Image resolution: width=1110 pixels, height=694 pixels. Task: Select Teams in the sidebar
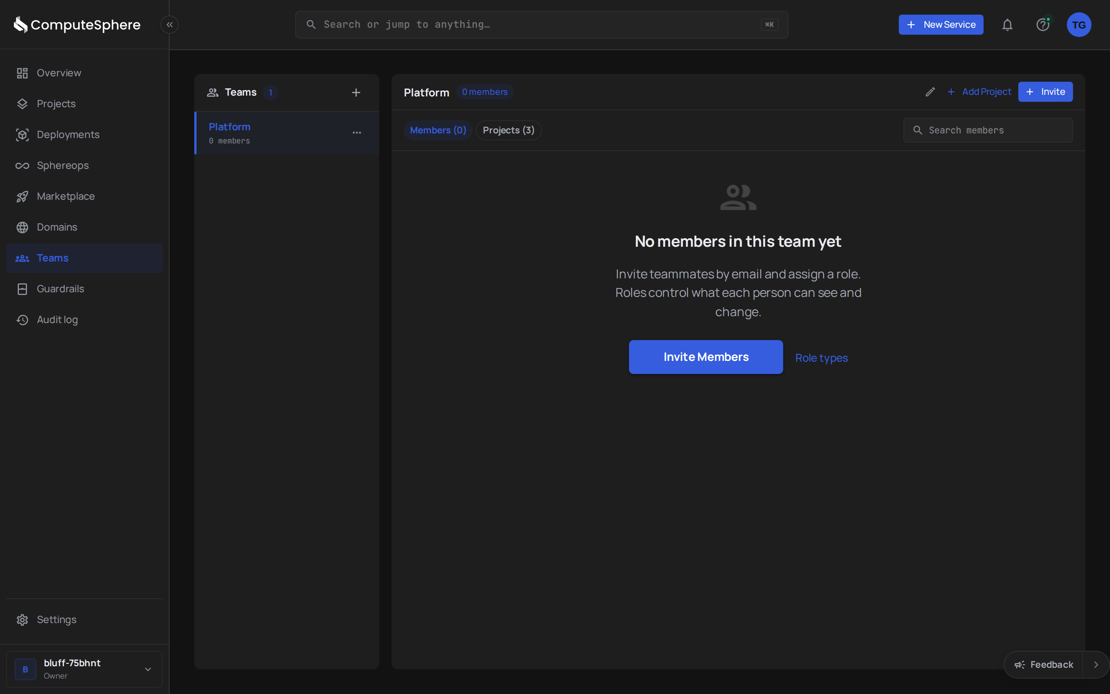[84, 258]
